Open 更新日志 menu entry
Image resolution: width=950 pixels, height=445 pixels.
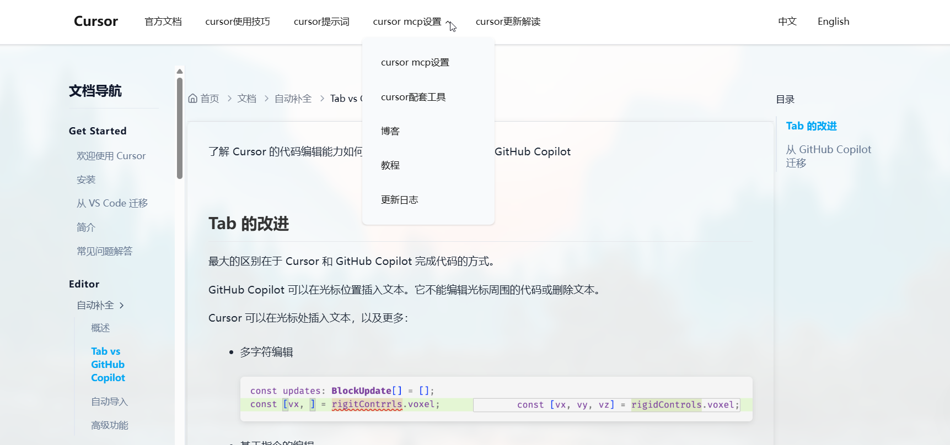(x=399, y=200)
